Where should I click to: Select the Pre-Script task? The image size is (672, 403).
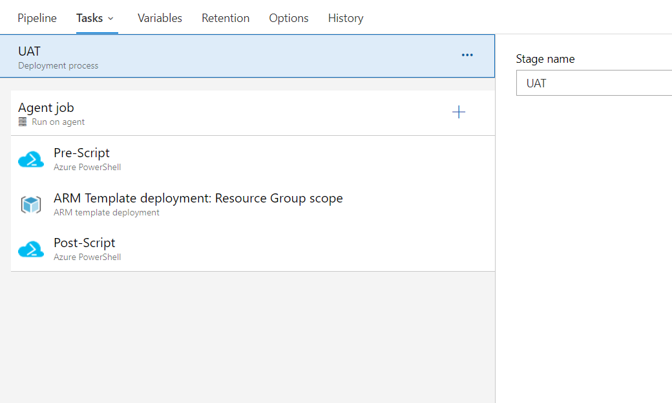click(253, 159)
